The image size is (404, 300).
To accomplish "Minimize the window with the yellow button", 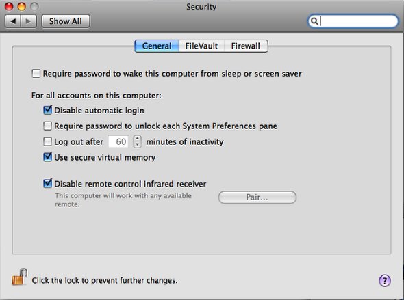I will pyautogui.click(x=22, y=6).
